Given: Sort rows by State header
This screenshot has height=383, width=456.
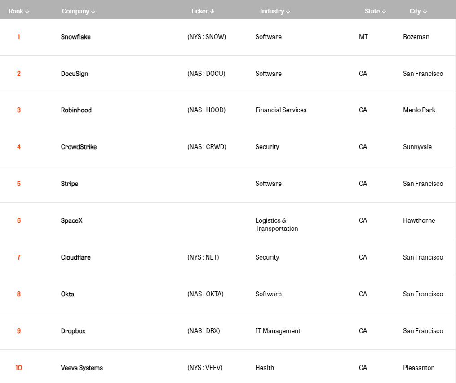Looking at the screenshot, I should pyautogui.click(x=375, y=11).
